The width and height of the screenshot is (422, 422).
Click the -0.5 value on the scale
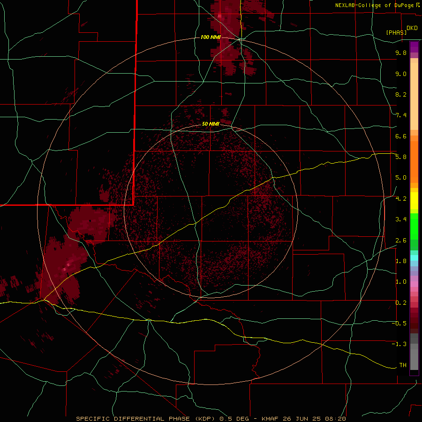399,324
